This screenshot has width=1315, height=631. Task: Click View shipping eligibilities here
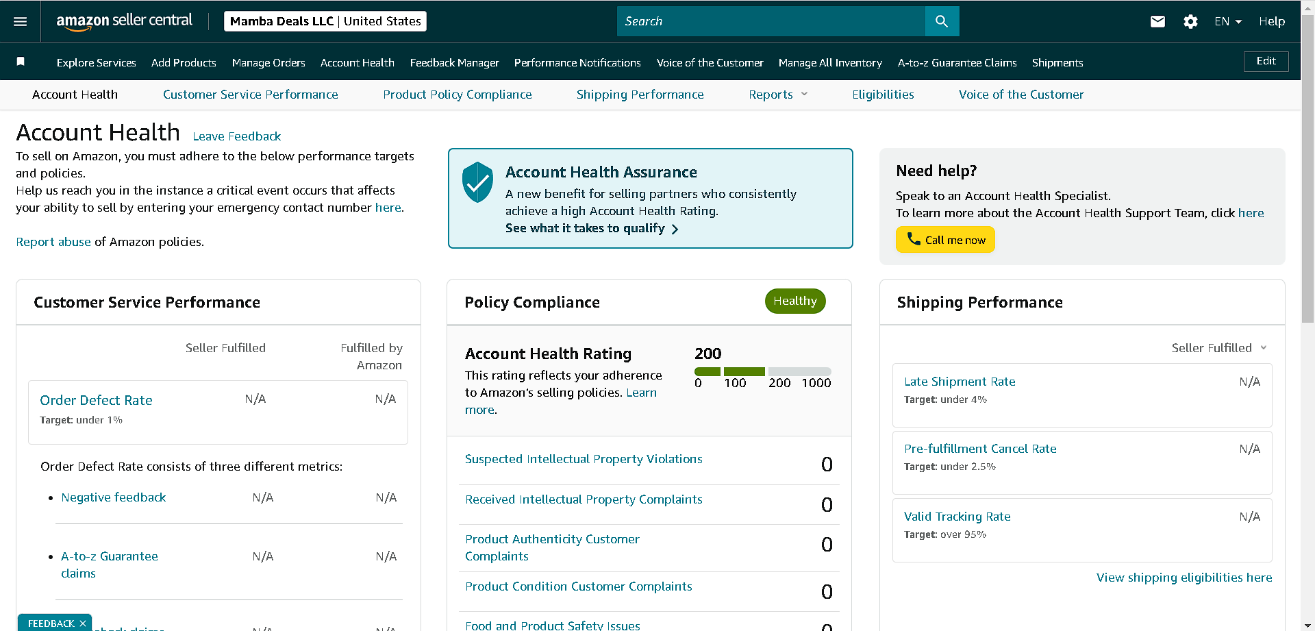1184,578
